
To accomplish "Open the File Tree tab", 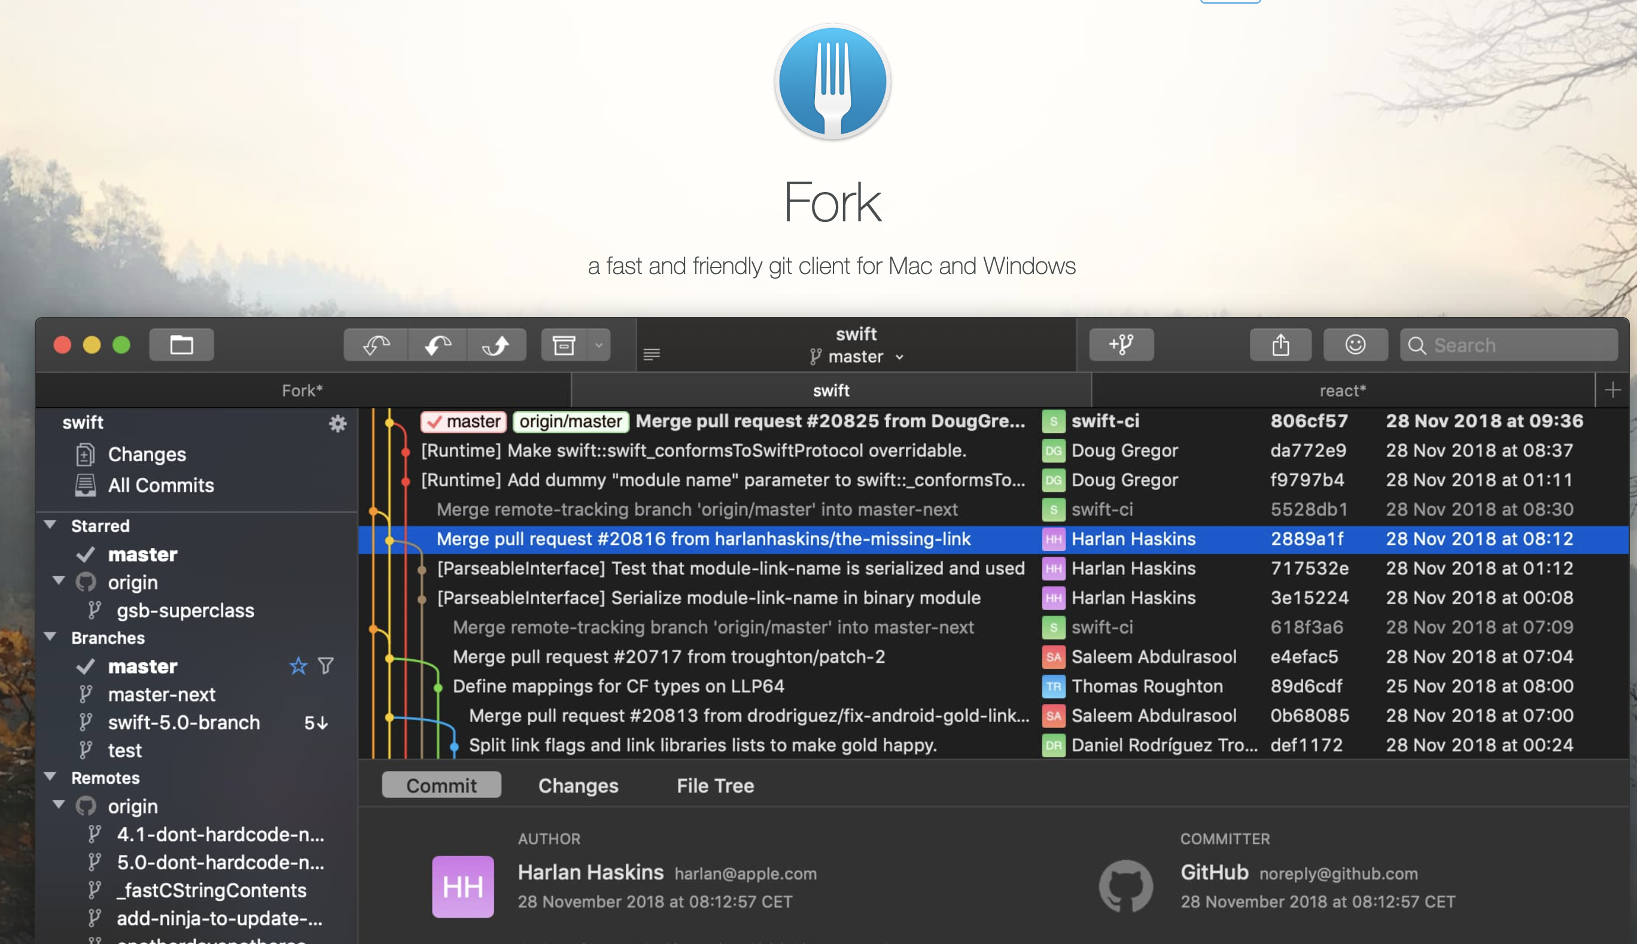I will point(715,785).
